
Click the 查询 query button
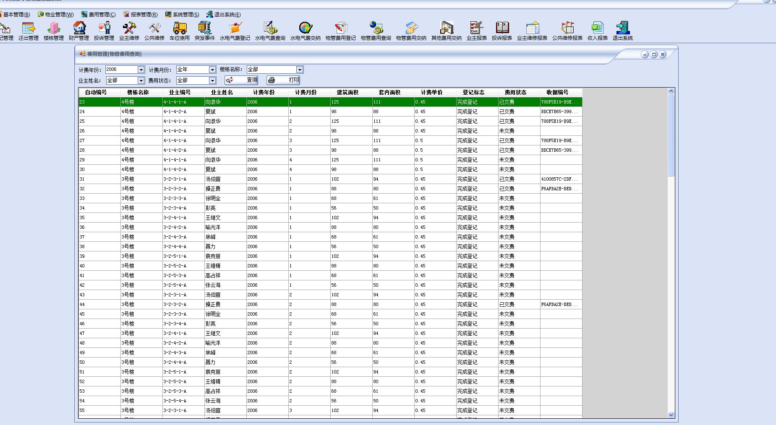(x=241, y=80)
